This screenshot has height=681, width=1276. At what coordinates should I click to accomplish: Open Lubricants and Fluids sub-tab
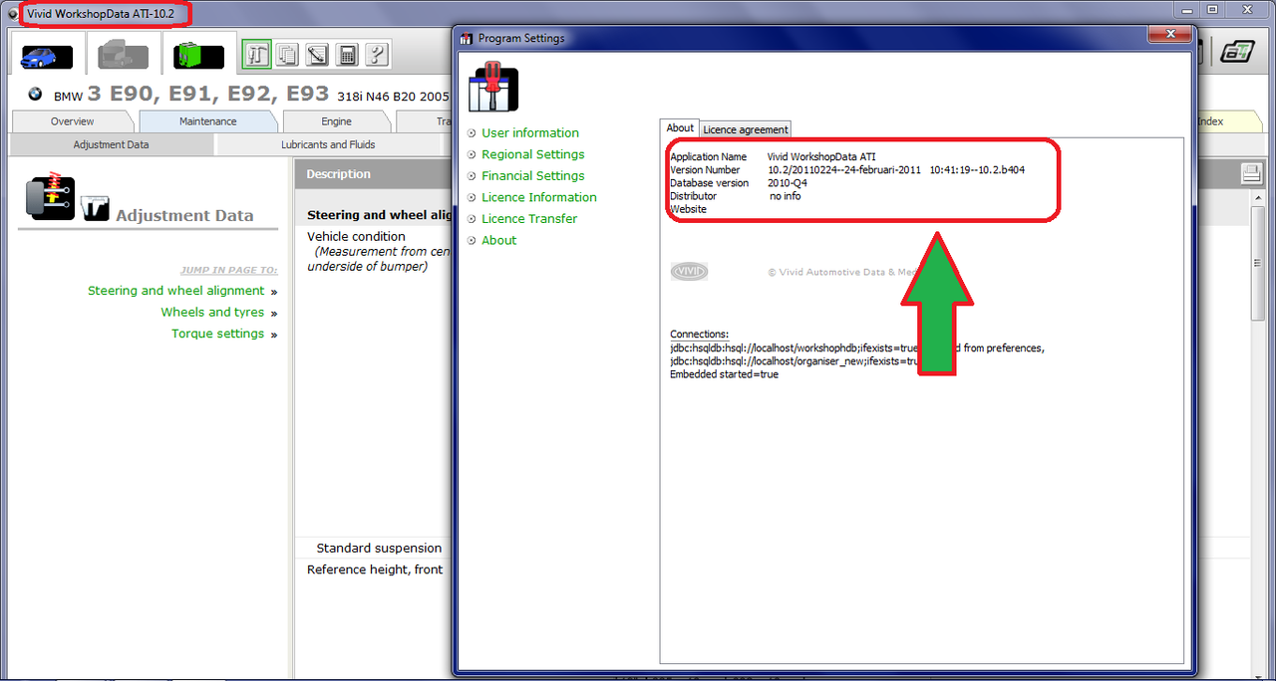pyautogui.click(x=328, y=144)
